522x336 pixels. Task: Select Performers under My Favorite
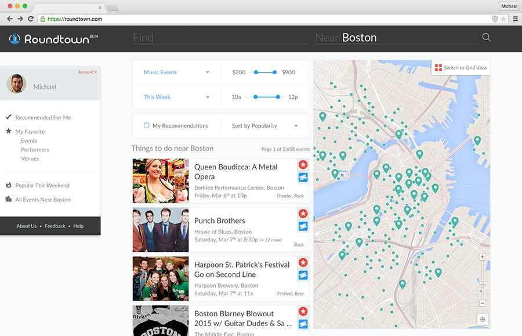(35, 150)
